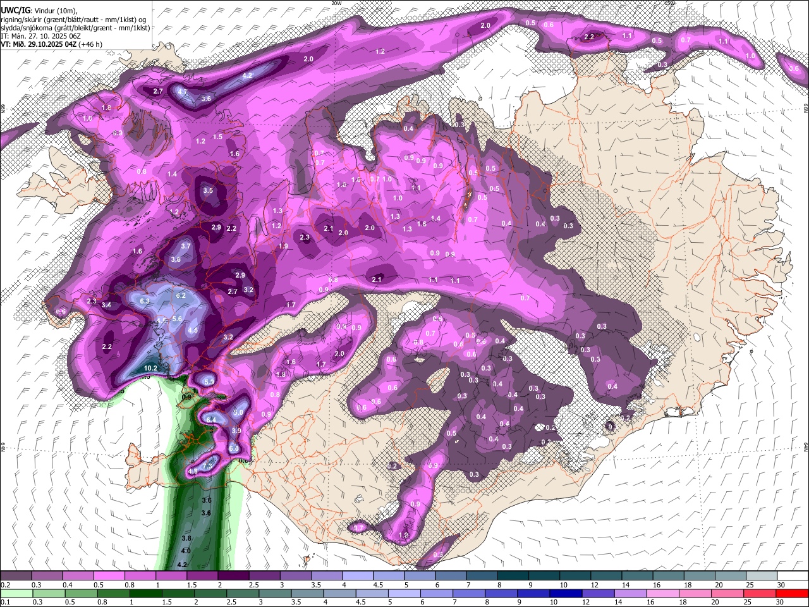Viewport: 809px width, 607px height.
Task: Click the "5.0" precipitation value on map
Action: [238, 412]
